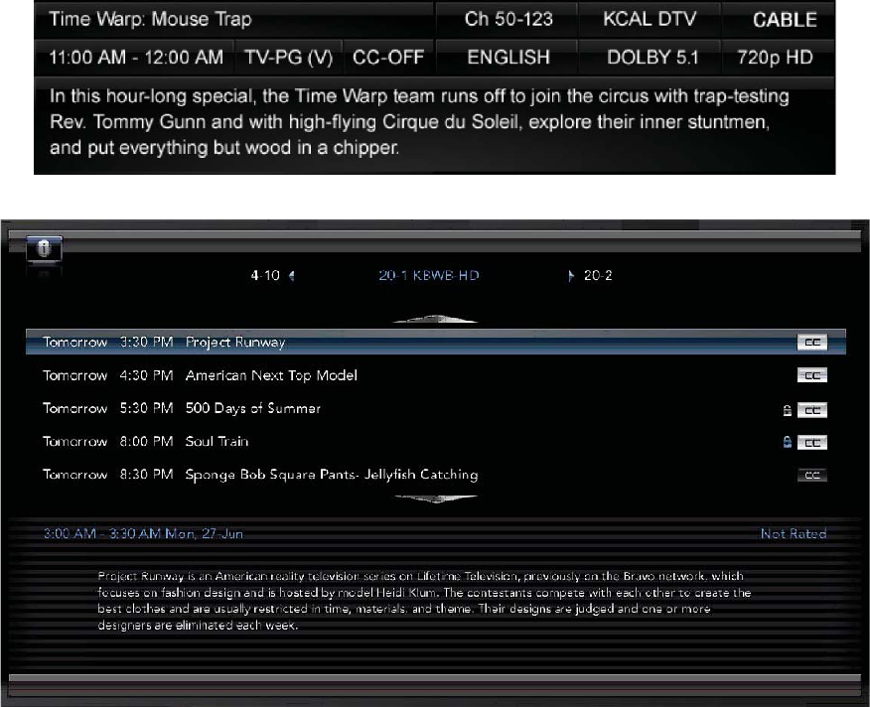This screenshot has width=870, height=707.
Task: Go to next channel with the right arrow by 20-2
Action: pos(571,275)
